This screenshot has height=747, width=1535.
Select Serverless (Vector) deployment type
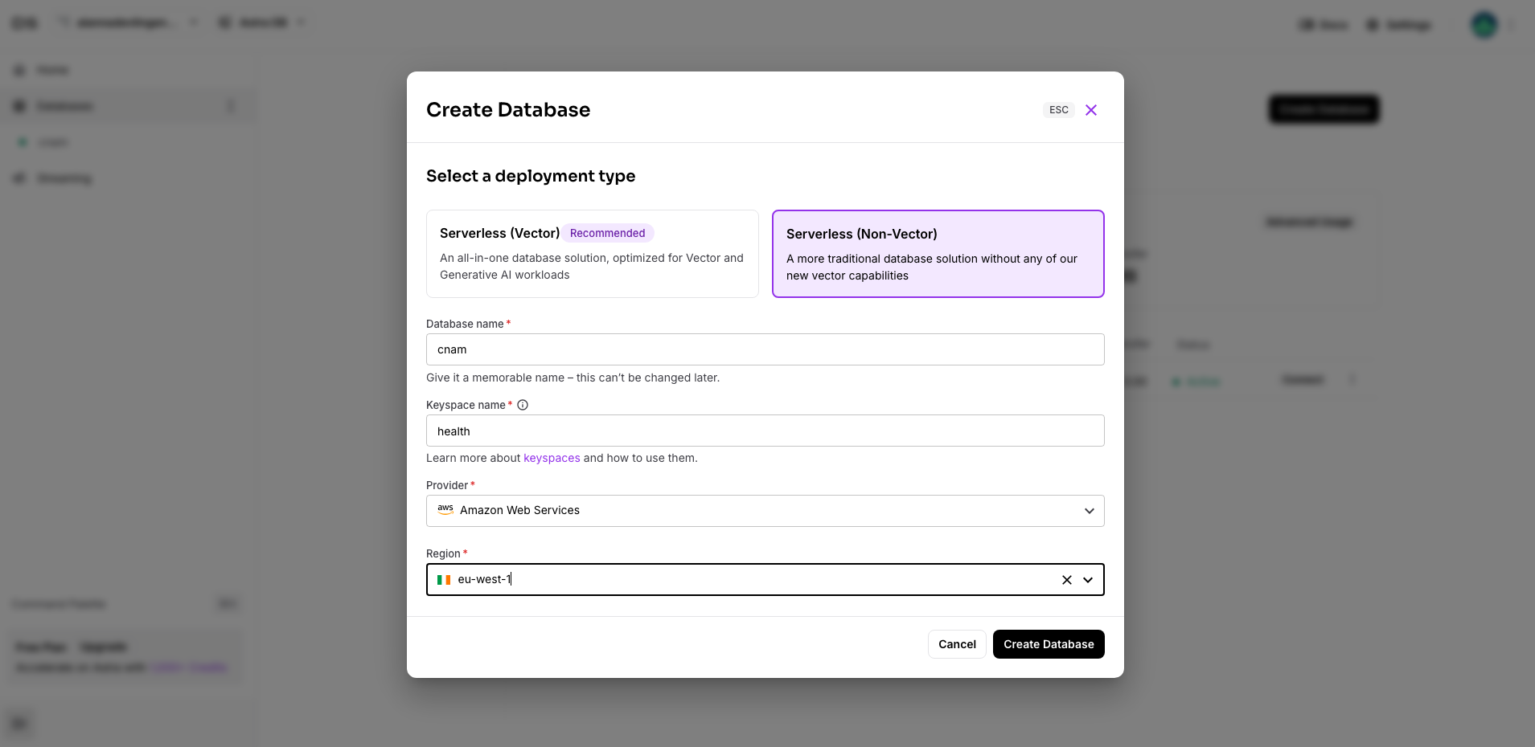coord(592,254)
